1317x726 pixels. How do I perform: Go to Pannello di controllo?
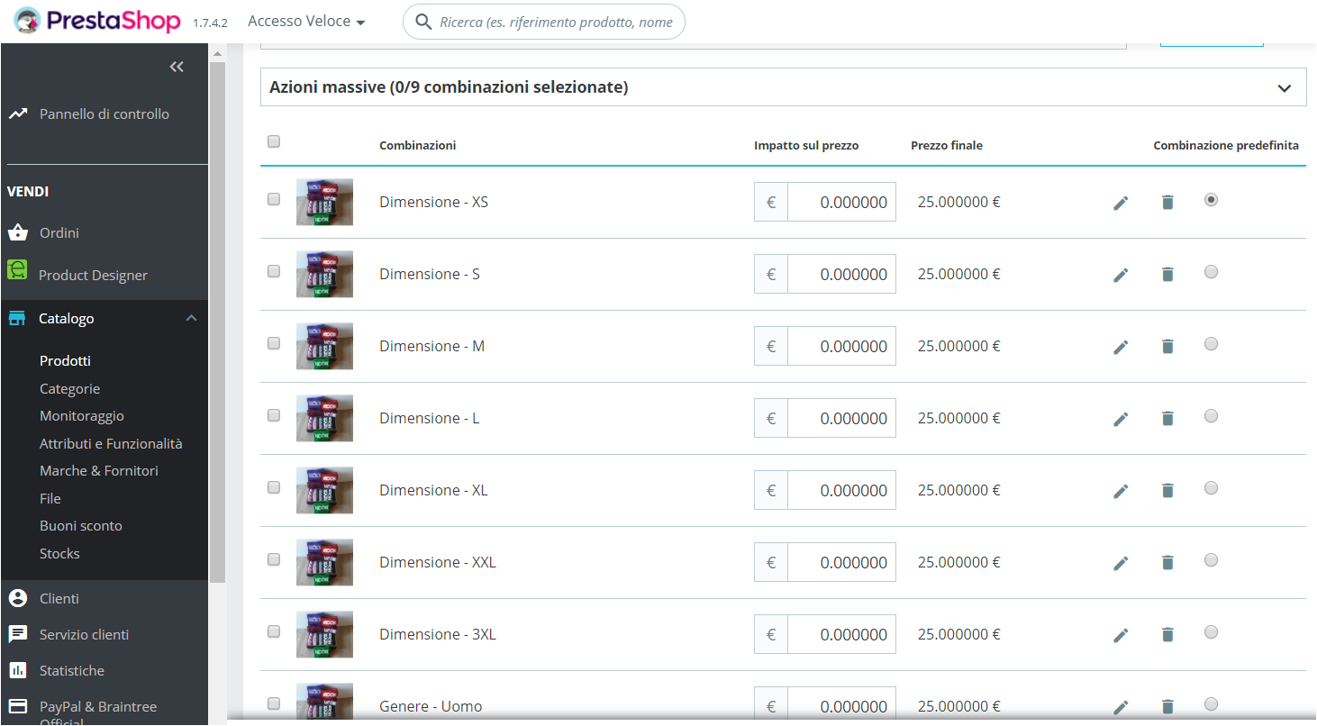click(x=104, y=114)
